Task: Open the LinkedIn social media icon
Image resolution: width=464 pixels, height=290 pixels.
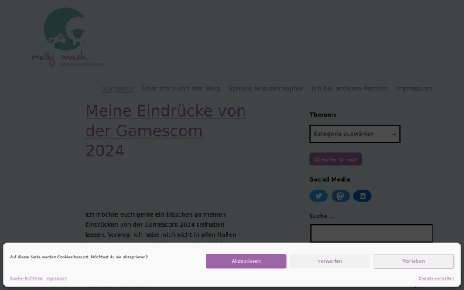Action: 362,196
